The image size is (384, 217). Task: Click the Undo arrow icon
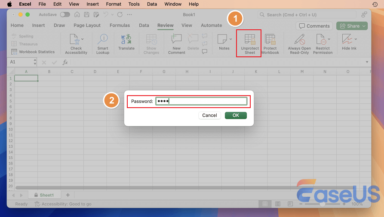click(x=106, y=15)
